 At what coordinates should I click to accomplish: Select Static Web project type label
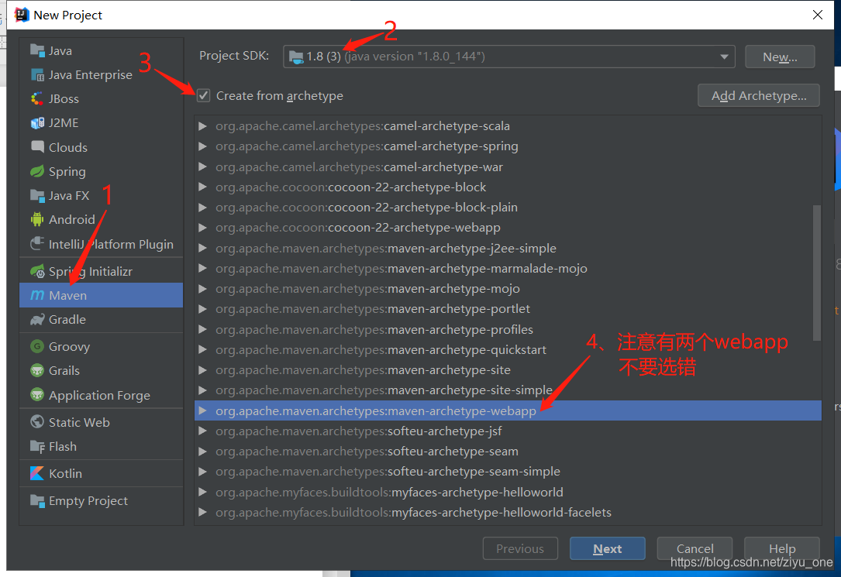point(79,422)
